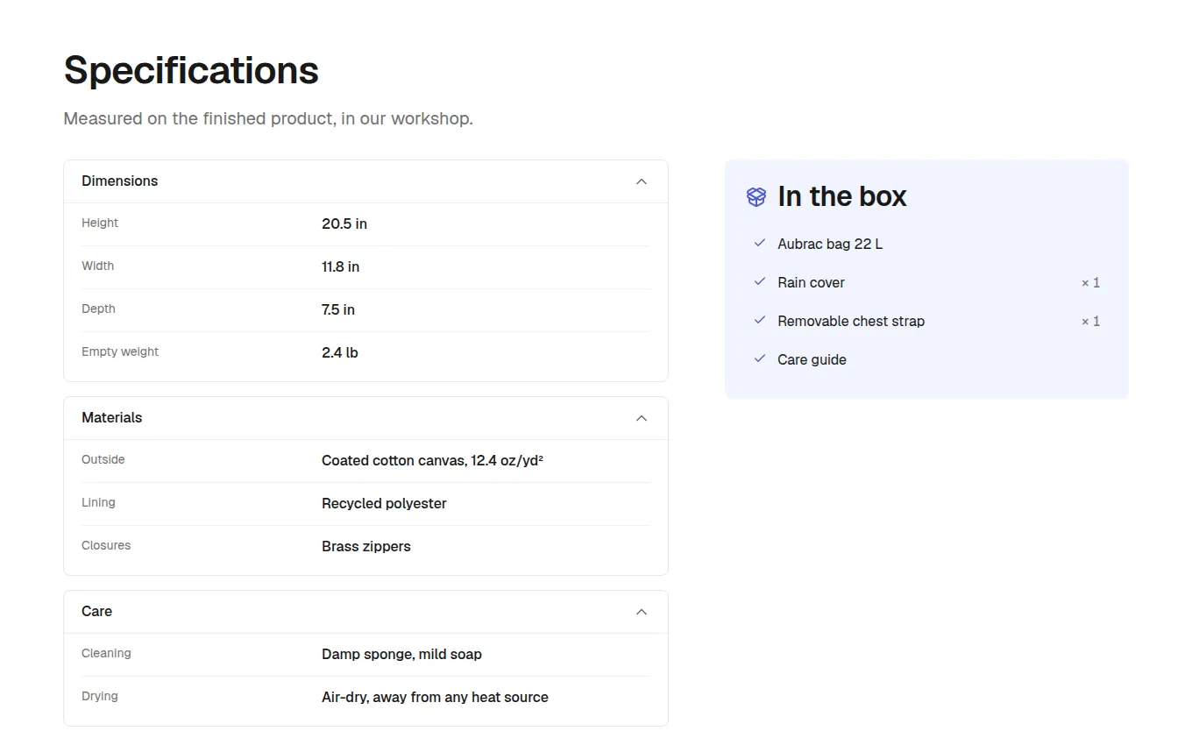
Task: Click the checkmark next to Care guide
Action: click(x=760, y=358)
